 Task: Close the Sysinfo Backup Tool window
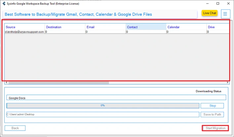(228, 4)
